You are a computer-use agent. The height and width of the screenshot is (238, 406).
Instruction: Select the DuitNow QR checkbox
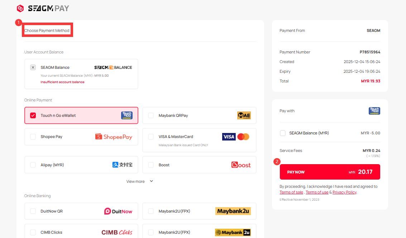[33, 211]
